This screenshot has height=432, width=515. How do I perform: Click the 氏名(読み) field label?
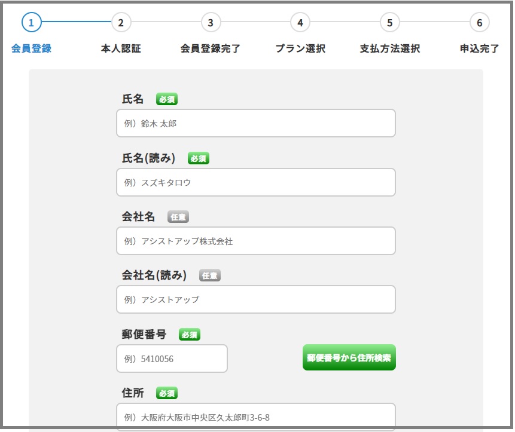coord(148,158)
